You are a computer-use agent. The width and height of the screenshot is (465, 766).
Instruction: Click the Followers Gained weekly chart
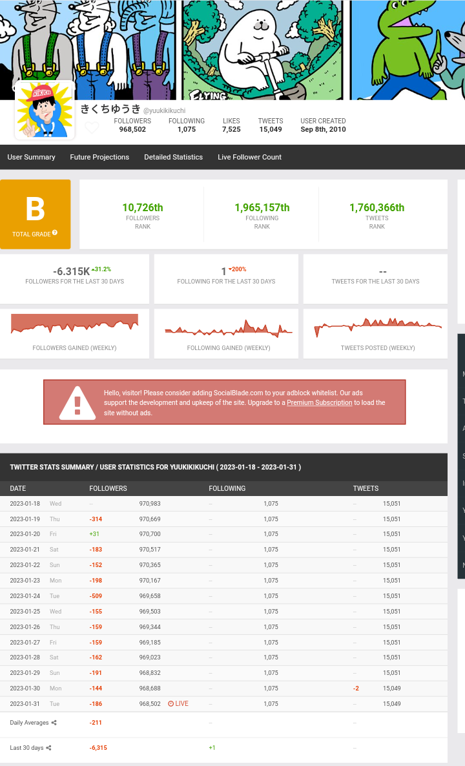tap(75, 324)
